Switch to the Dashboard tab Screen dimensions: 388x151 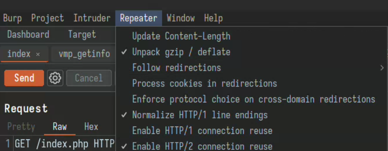[x=28, y=34]
